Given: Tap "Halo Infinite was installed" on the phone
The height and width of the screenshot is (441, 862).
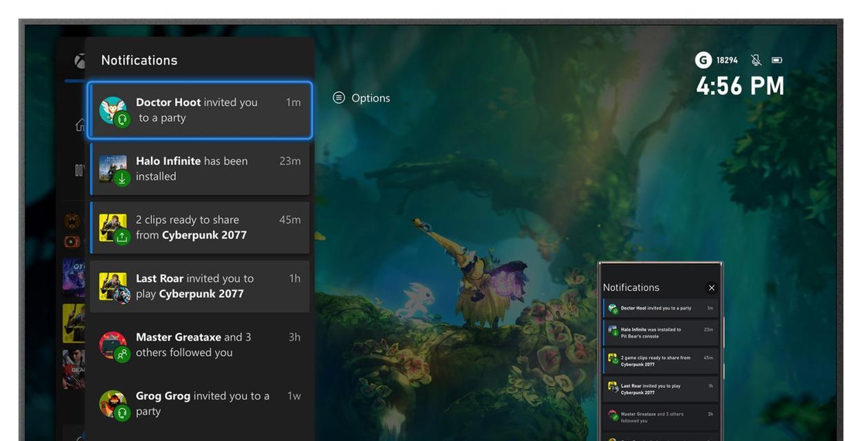Looking at the screenshot, I should 661,333.
